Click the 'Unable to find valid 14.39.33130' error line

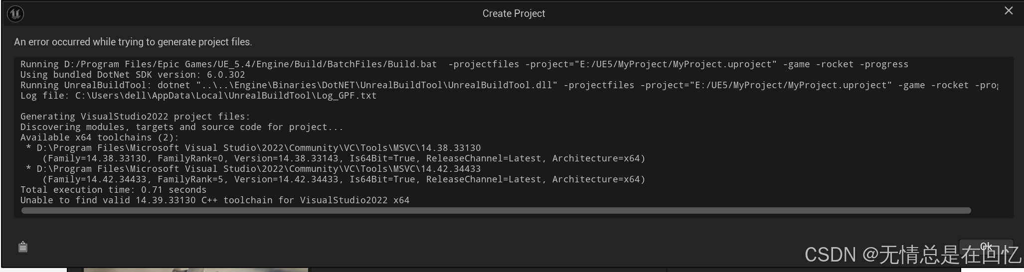click(215, 200)
